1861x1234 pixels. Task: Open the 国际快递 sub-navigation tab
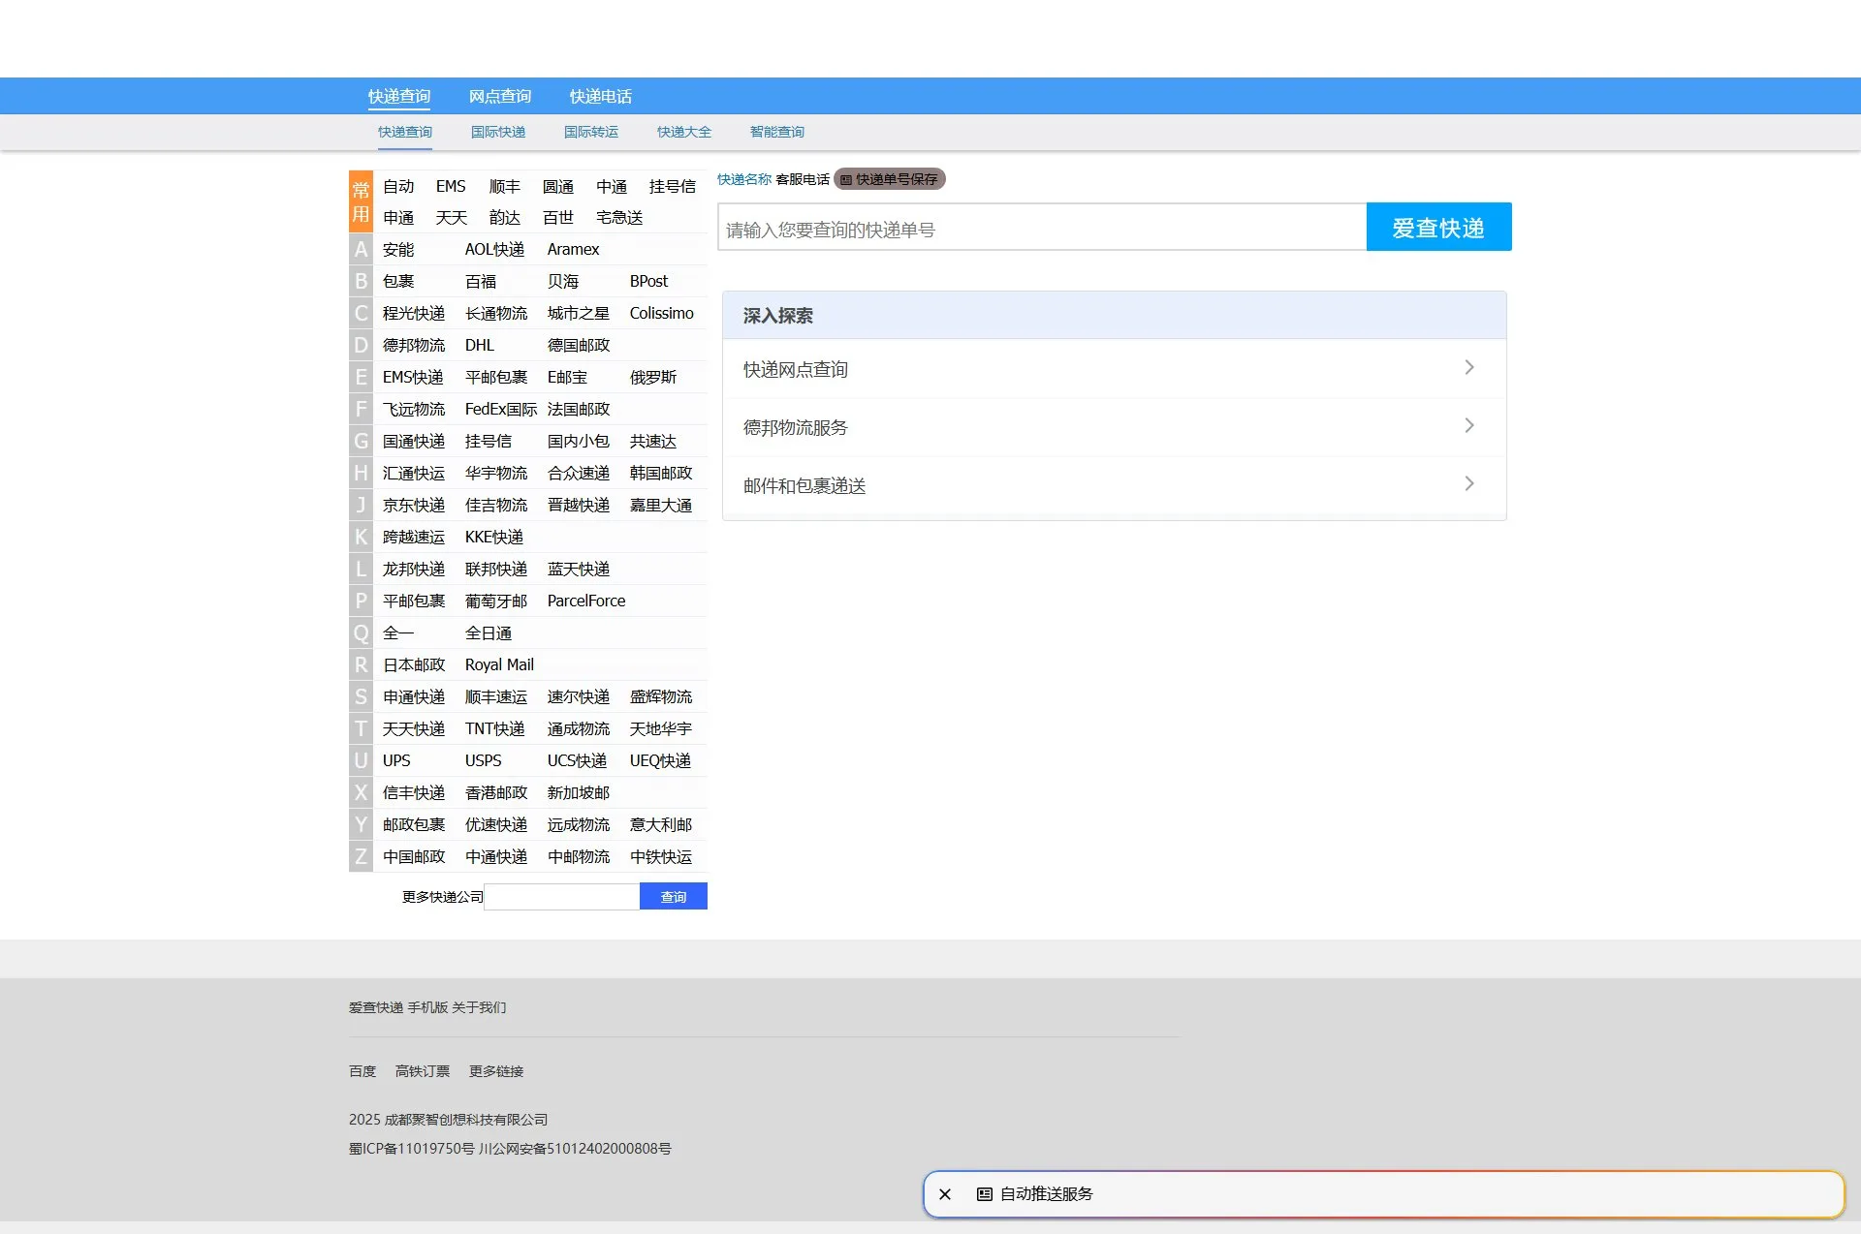coord(498,132)
